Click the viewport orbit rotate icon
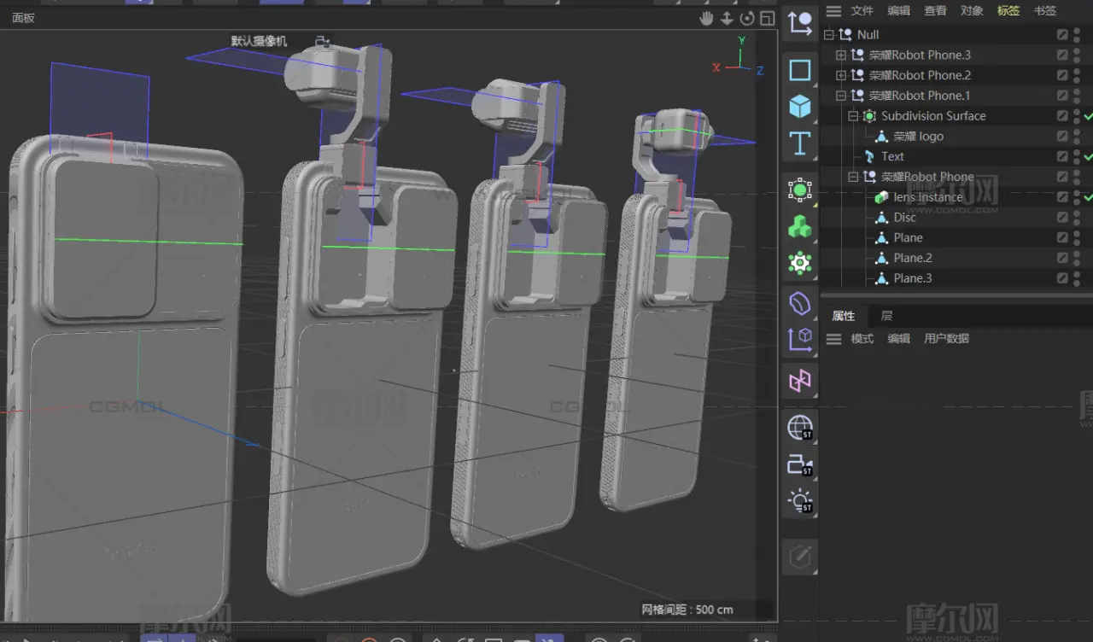Screen dimensions: 1093x642 point(747,18)
